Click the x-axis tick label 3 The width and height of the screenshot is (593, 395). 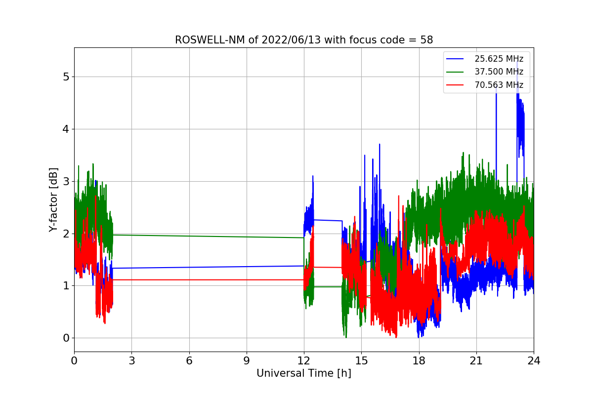[131, 361]
